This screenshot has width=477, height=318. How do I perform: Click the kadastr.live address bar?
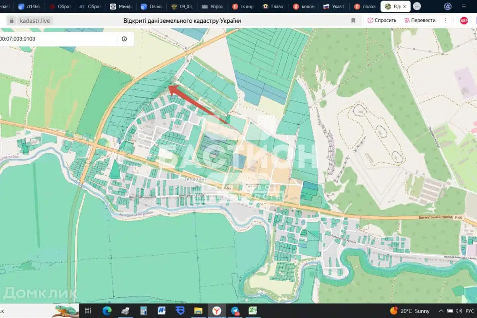35,21
